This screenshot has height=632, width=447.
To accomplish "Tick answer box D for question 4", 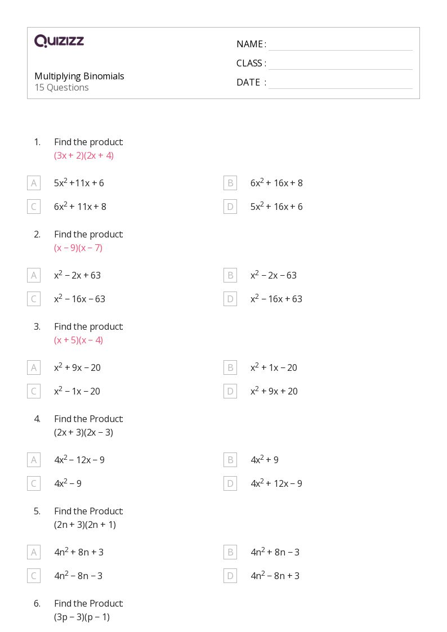I will click(x=230, y=483).
